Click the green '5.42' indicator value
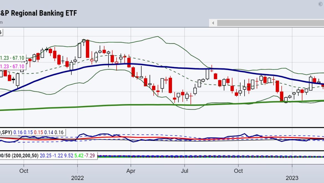Image resolution: width=324 pixels, height=183 pixels. (x=79, y=156)
